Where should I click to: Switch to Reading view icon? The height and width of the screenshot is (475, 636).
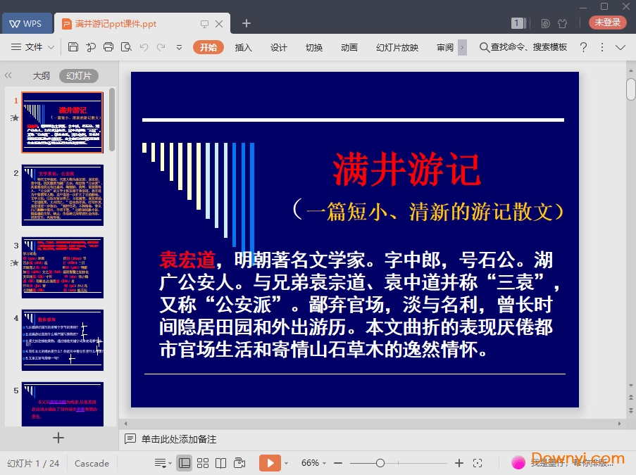coord(221,463)
